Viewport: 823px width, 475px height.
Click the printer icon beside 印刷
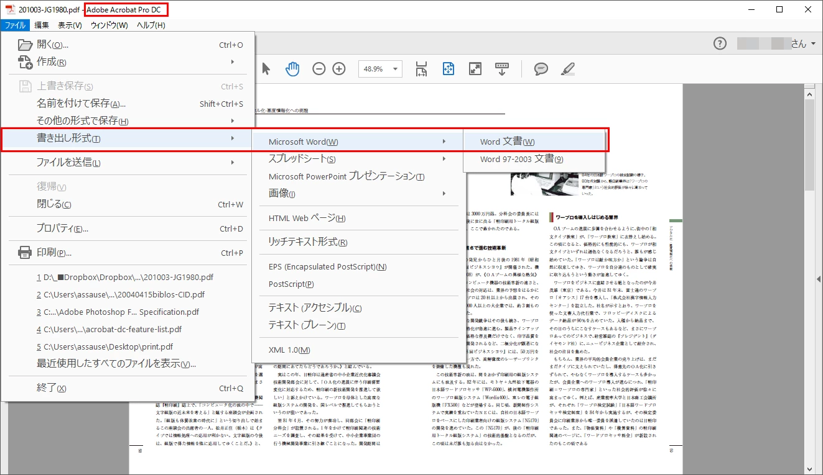point(25,253)
